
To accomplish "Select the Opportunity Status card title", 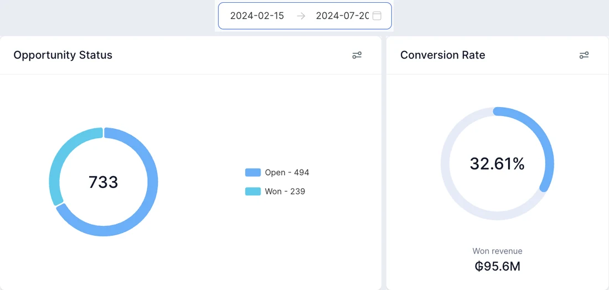I will point(63,55).
